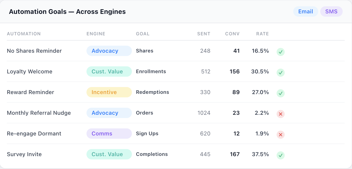352x169 pixels.
Task: Open the ENGINE column header sort
Action: 96,34
